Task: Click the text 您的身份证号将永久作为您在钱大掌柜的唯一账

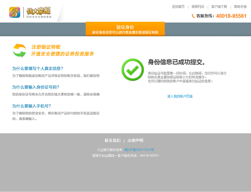Action: [x=56, y=94]
